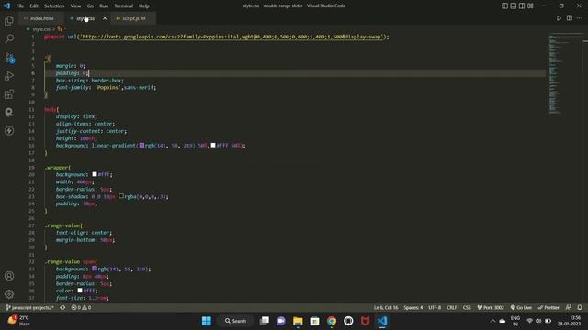588x330 pixels.
Task: Close the style.css tab
Action: pyautogui.click(x=105, y=18)
